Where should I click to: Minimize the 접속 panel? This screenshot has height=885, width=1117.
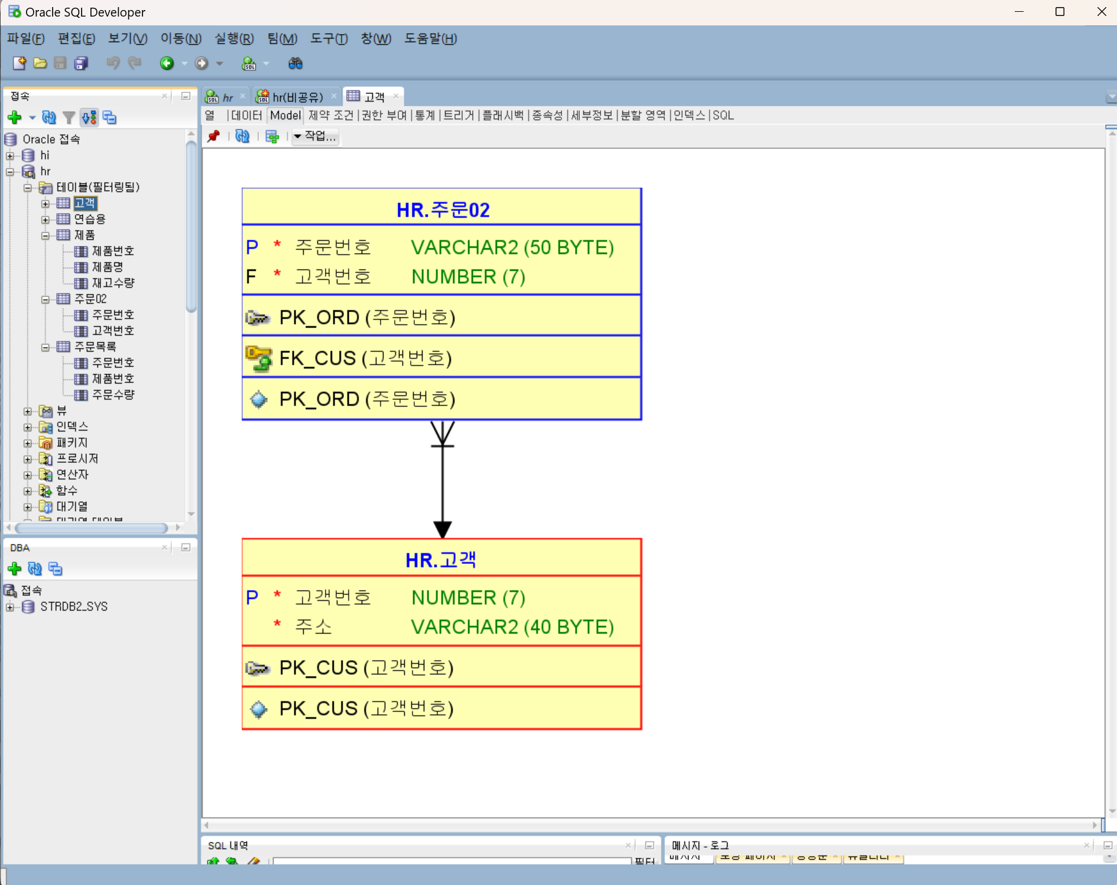[x=186, y=96]
